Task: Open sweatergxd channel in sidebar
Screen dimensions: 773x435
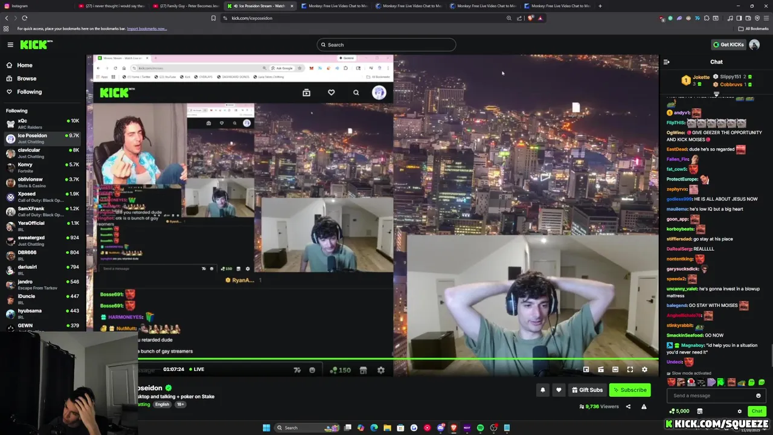Action: click(x=42, y=240)
